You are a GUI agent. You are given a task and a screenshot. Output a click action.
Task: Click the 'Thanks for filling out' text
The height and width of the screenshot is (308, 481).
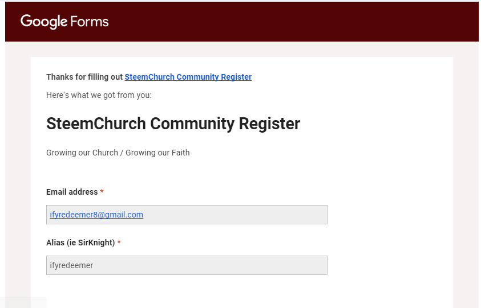[84, 77]
